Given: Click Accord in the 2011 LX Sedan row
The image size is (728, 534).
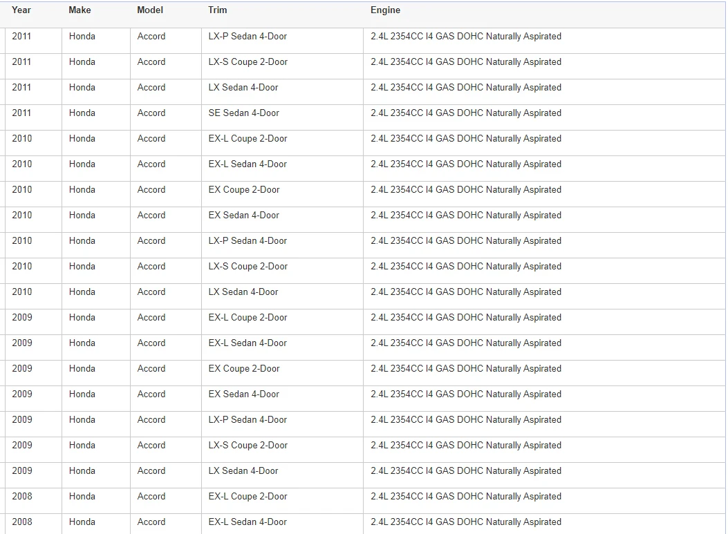Looking at the screenshot, I should click(151, 87).
